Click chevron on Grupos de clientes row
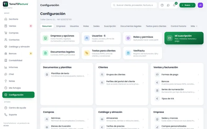 tap(143, 74)
